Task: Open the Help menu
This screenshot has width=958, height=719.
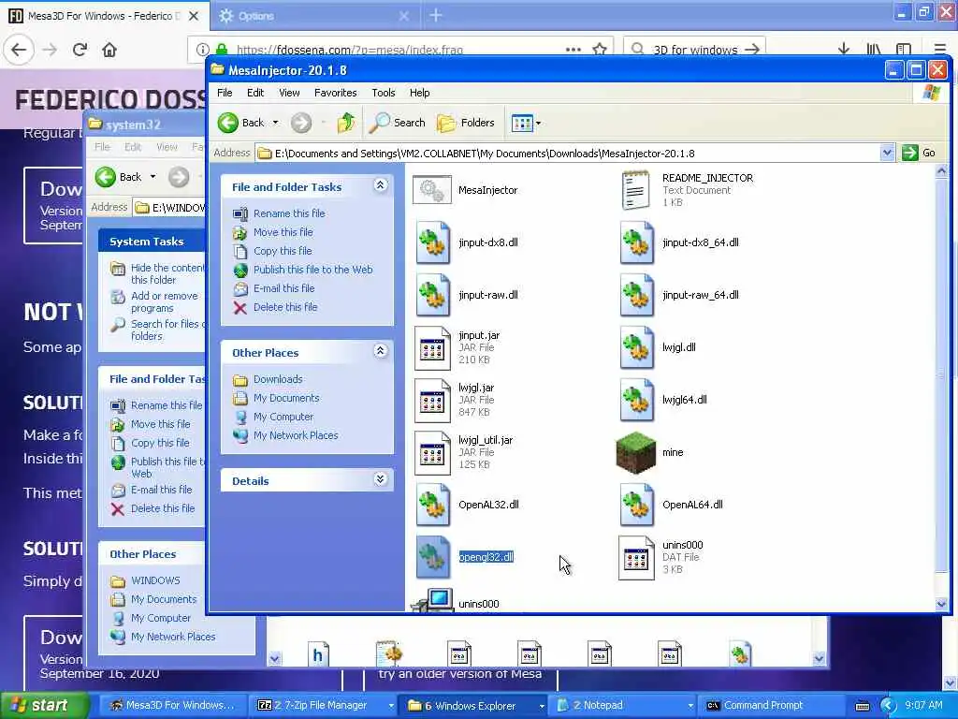Action: click(420, 93)
